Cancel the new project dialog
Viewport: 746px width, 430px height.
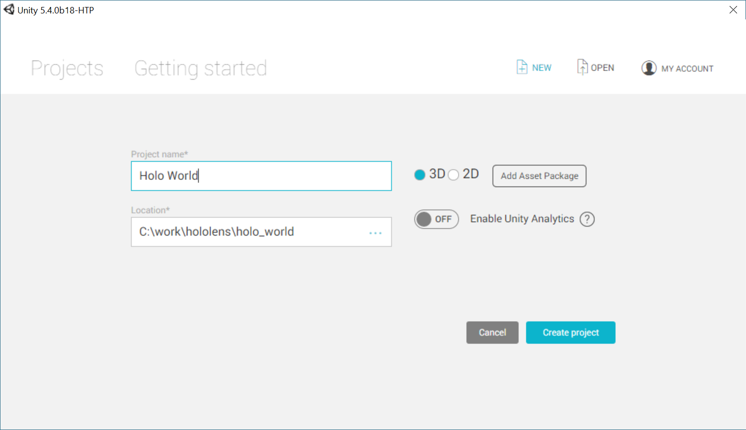492,333
